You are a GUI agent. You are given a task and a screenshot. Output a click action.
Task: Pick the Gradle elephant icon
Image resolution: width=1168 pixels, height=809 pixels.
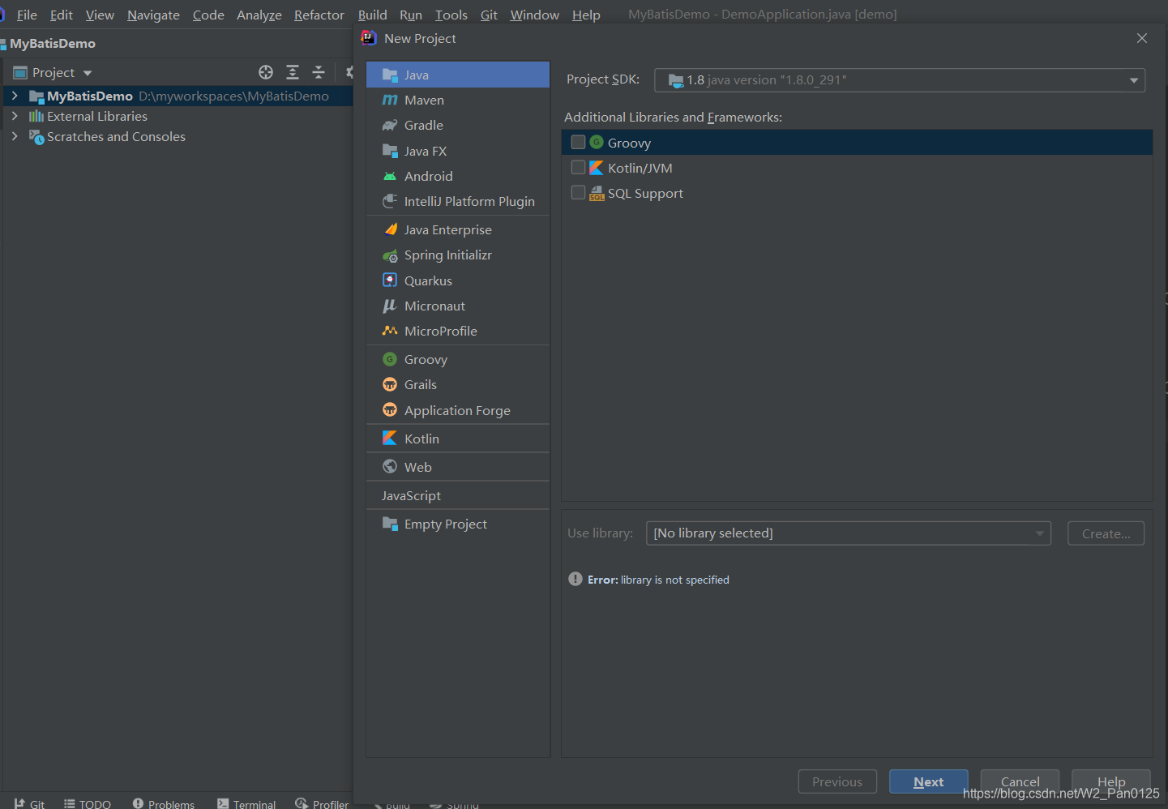[390, 125]
